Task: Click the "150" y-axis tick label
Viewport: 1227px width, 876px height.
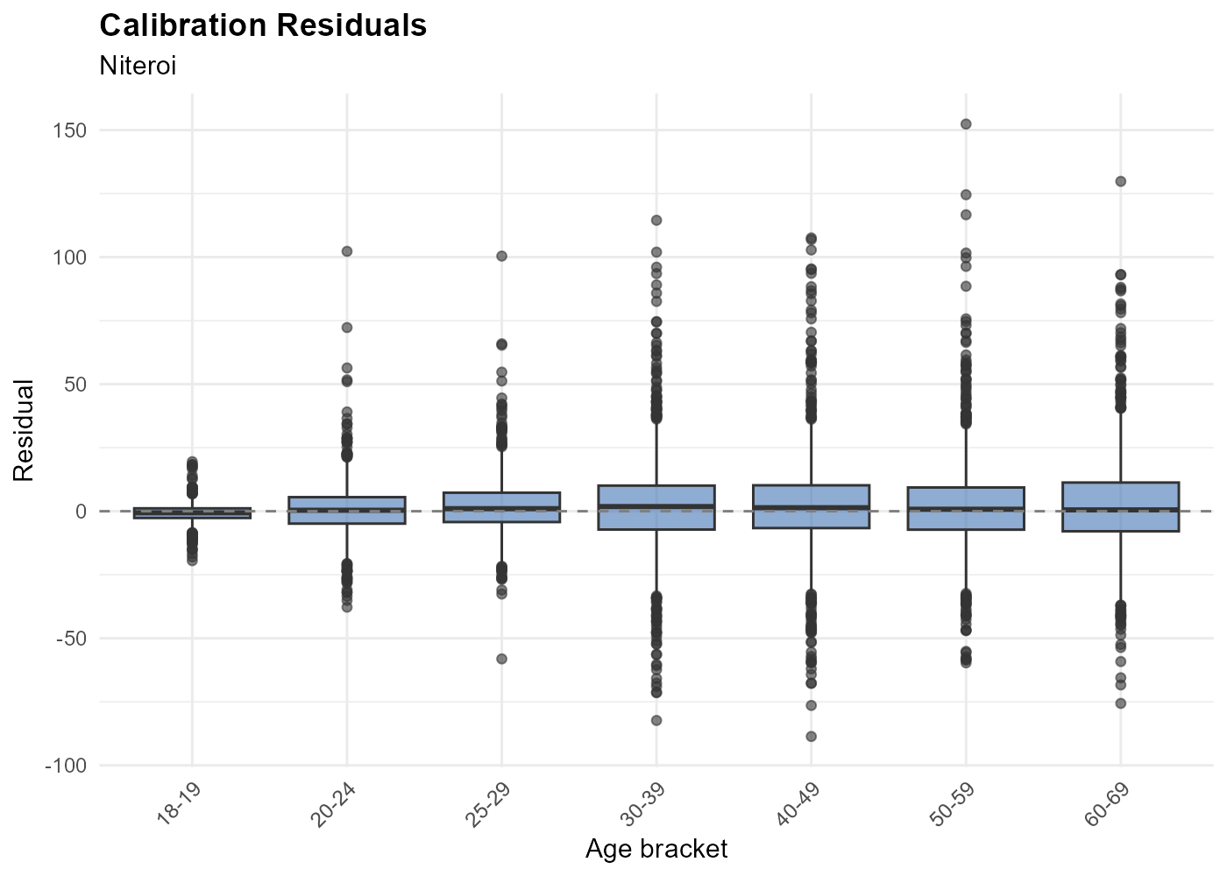Action: tap(67, 131)
